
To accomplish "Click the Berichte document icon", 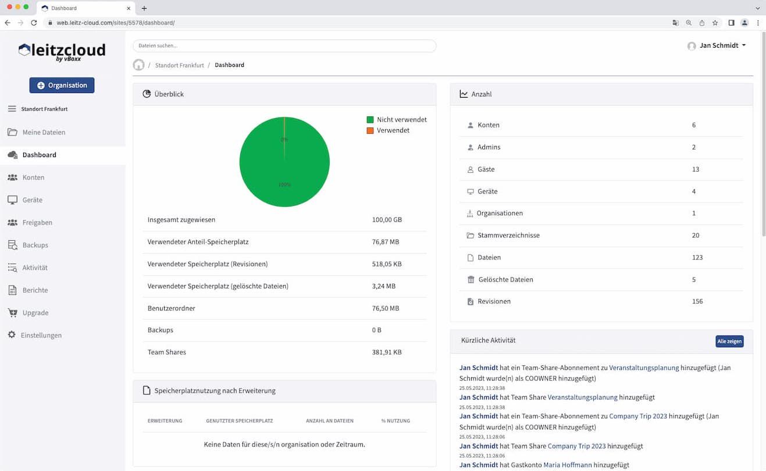I will pyautogui.click(x=12, y=290).
